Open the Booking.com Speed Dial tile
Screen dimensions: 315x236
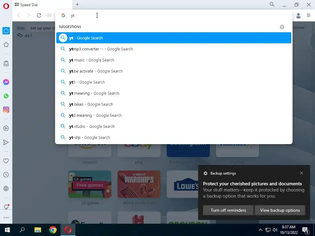188,150
